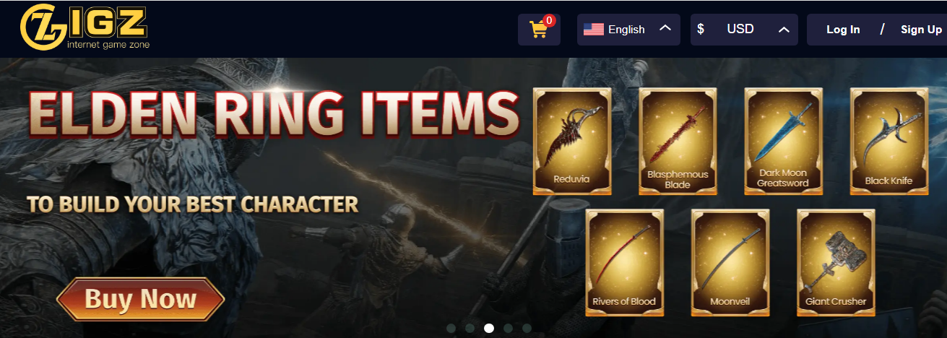The width and height of the screenshot is (947, 338).
Task: Pick the Black Knife item card
Action: [x=888, y=141]
